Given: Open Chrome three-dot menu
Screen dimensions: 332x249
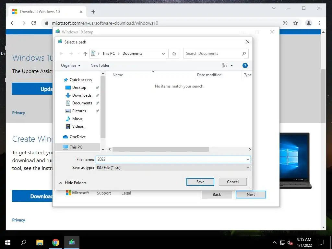Looking at the screenshot, I should [319, 23].
